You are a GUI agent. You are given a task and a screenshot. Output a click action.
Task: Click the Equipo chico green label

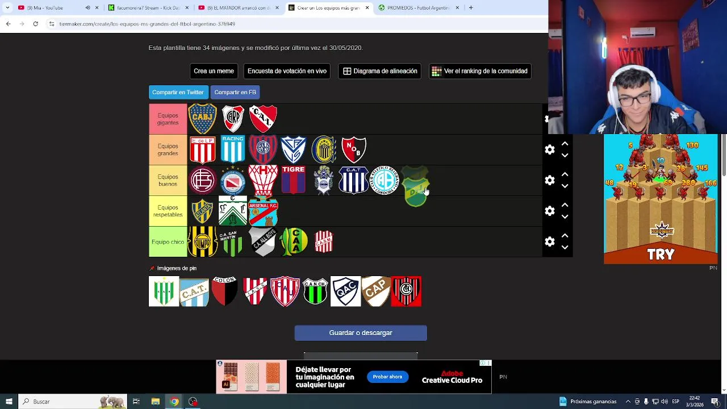(x=168, y=241)
